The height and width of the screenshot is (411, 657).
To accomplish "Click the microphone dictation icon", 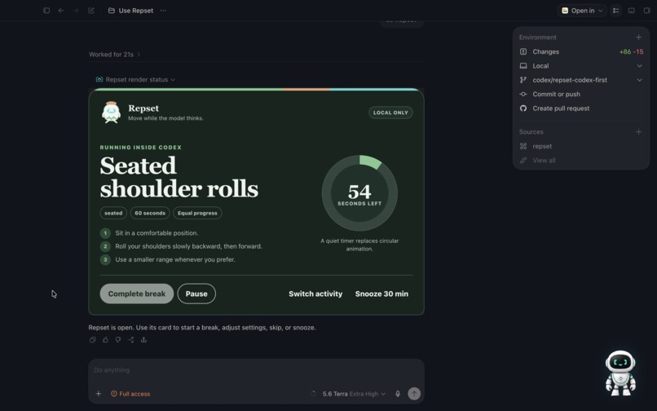I will point(398,393).
